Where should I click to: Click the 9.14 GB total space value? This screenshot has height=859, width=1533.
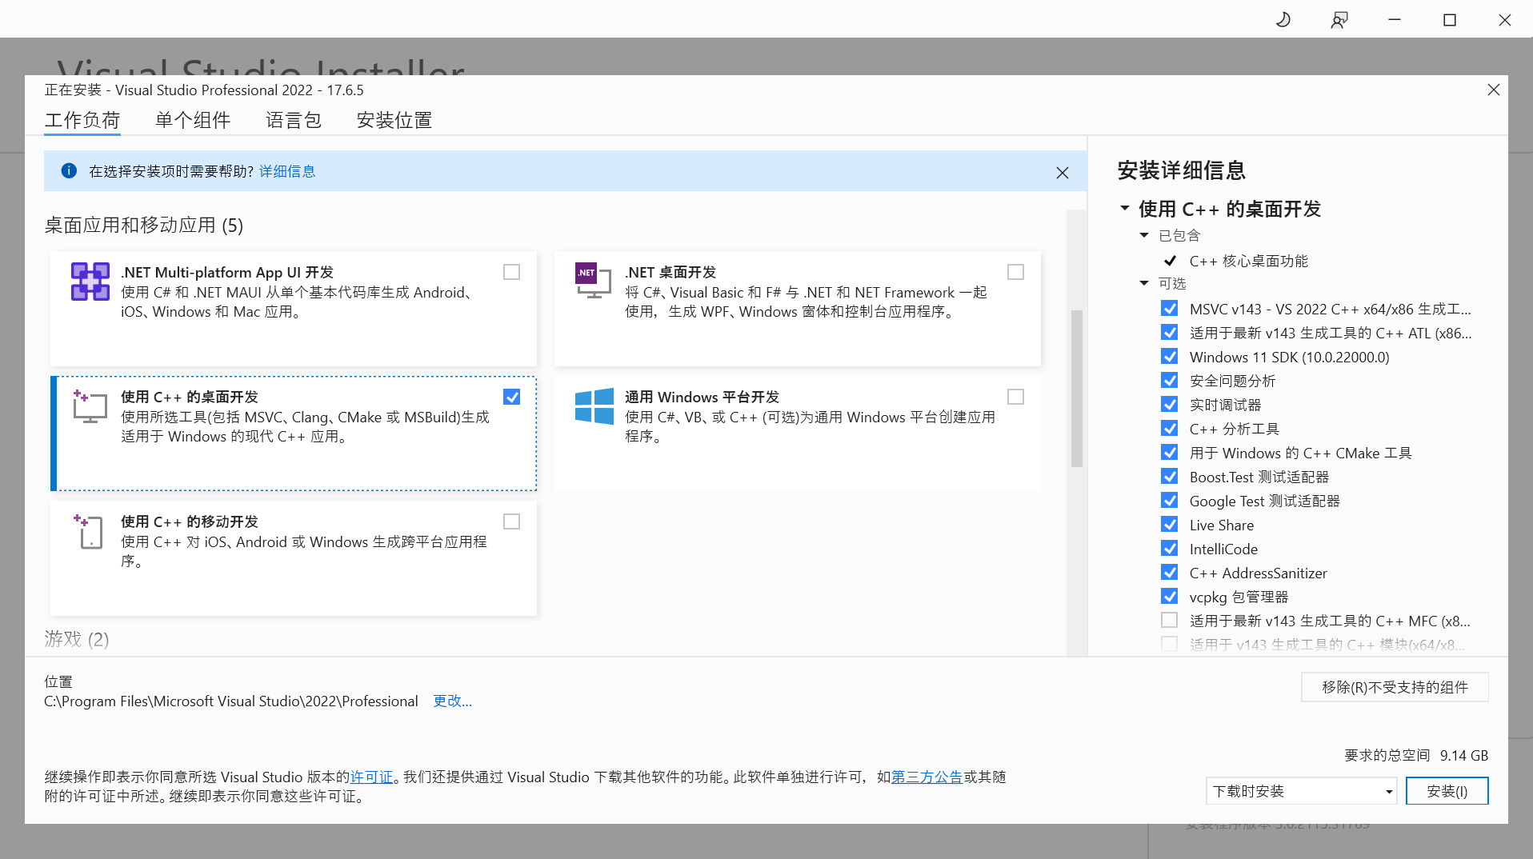(x=1464, y=755)
